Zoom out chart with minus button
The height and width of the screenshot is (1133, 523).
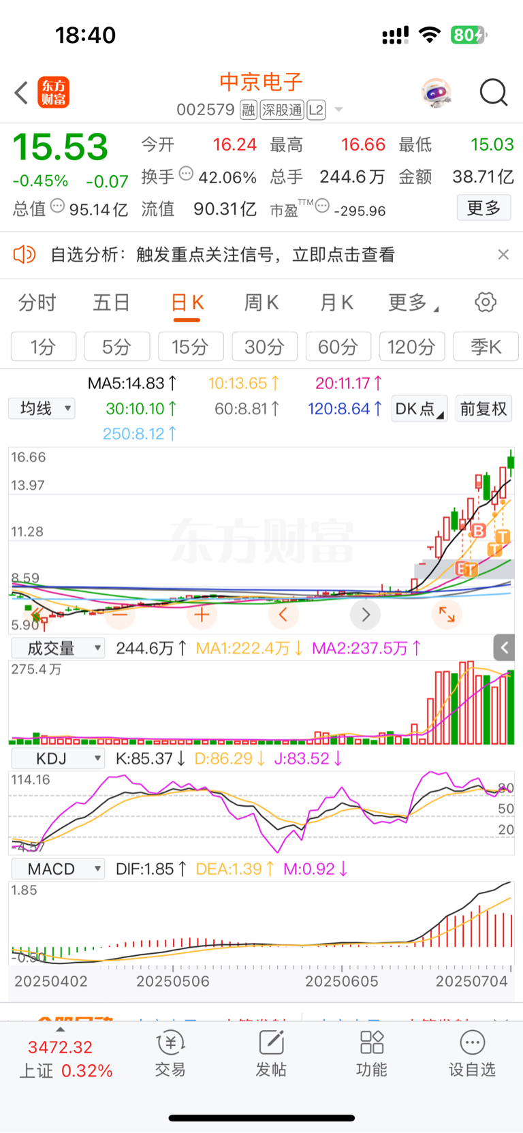click(x=120, y=615)
